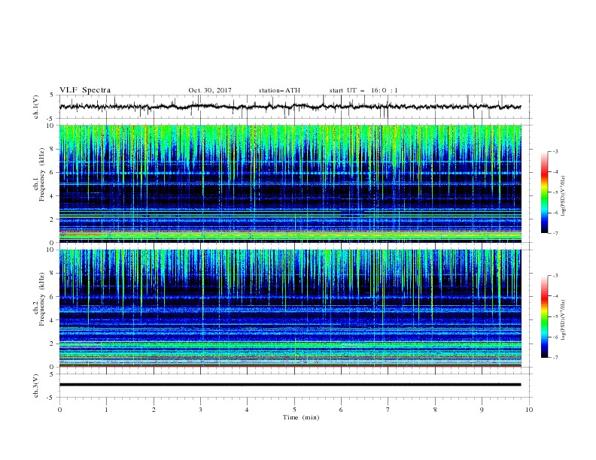Screen dimensions: 596x460
Task: Click inside the ch.1 spectrogram panel
Action: tap(290, 183)
